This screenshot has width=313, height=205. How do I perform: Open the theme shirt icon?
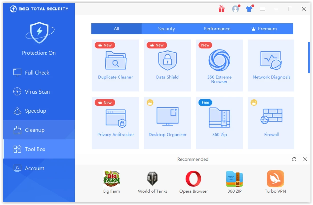[249, 9]
